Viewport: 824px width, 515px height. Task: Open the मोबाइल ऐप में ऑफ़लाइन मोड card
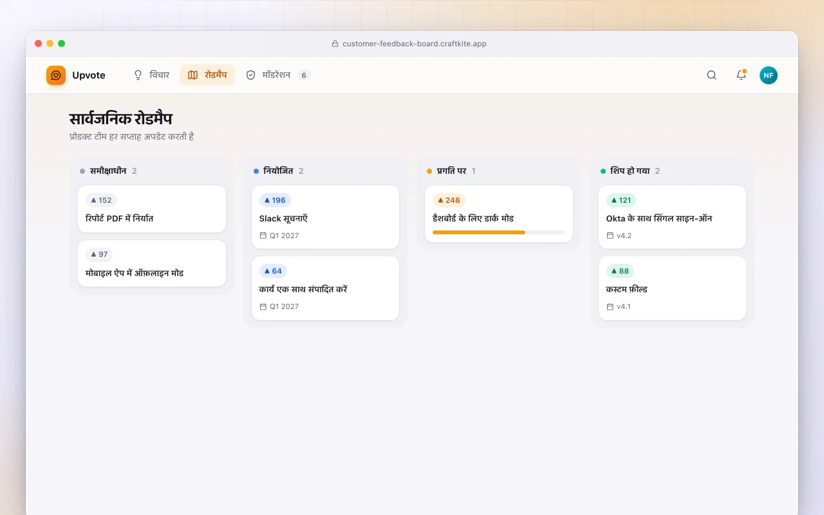tap(152, 263)
